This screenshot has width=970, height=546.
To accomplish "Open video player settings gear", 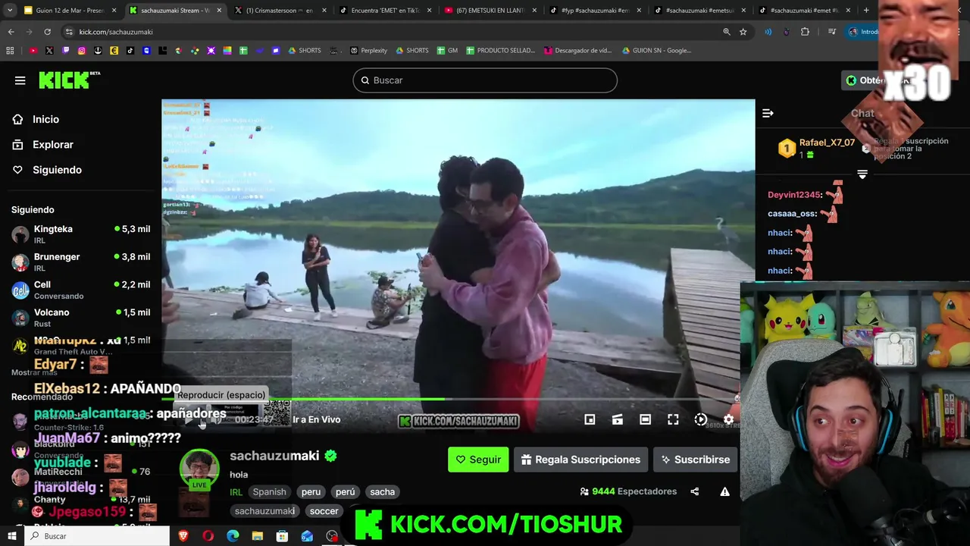I will [728, 419].
